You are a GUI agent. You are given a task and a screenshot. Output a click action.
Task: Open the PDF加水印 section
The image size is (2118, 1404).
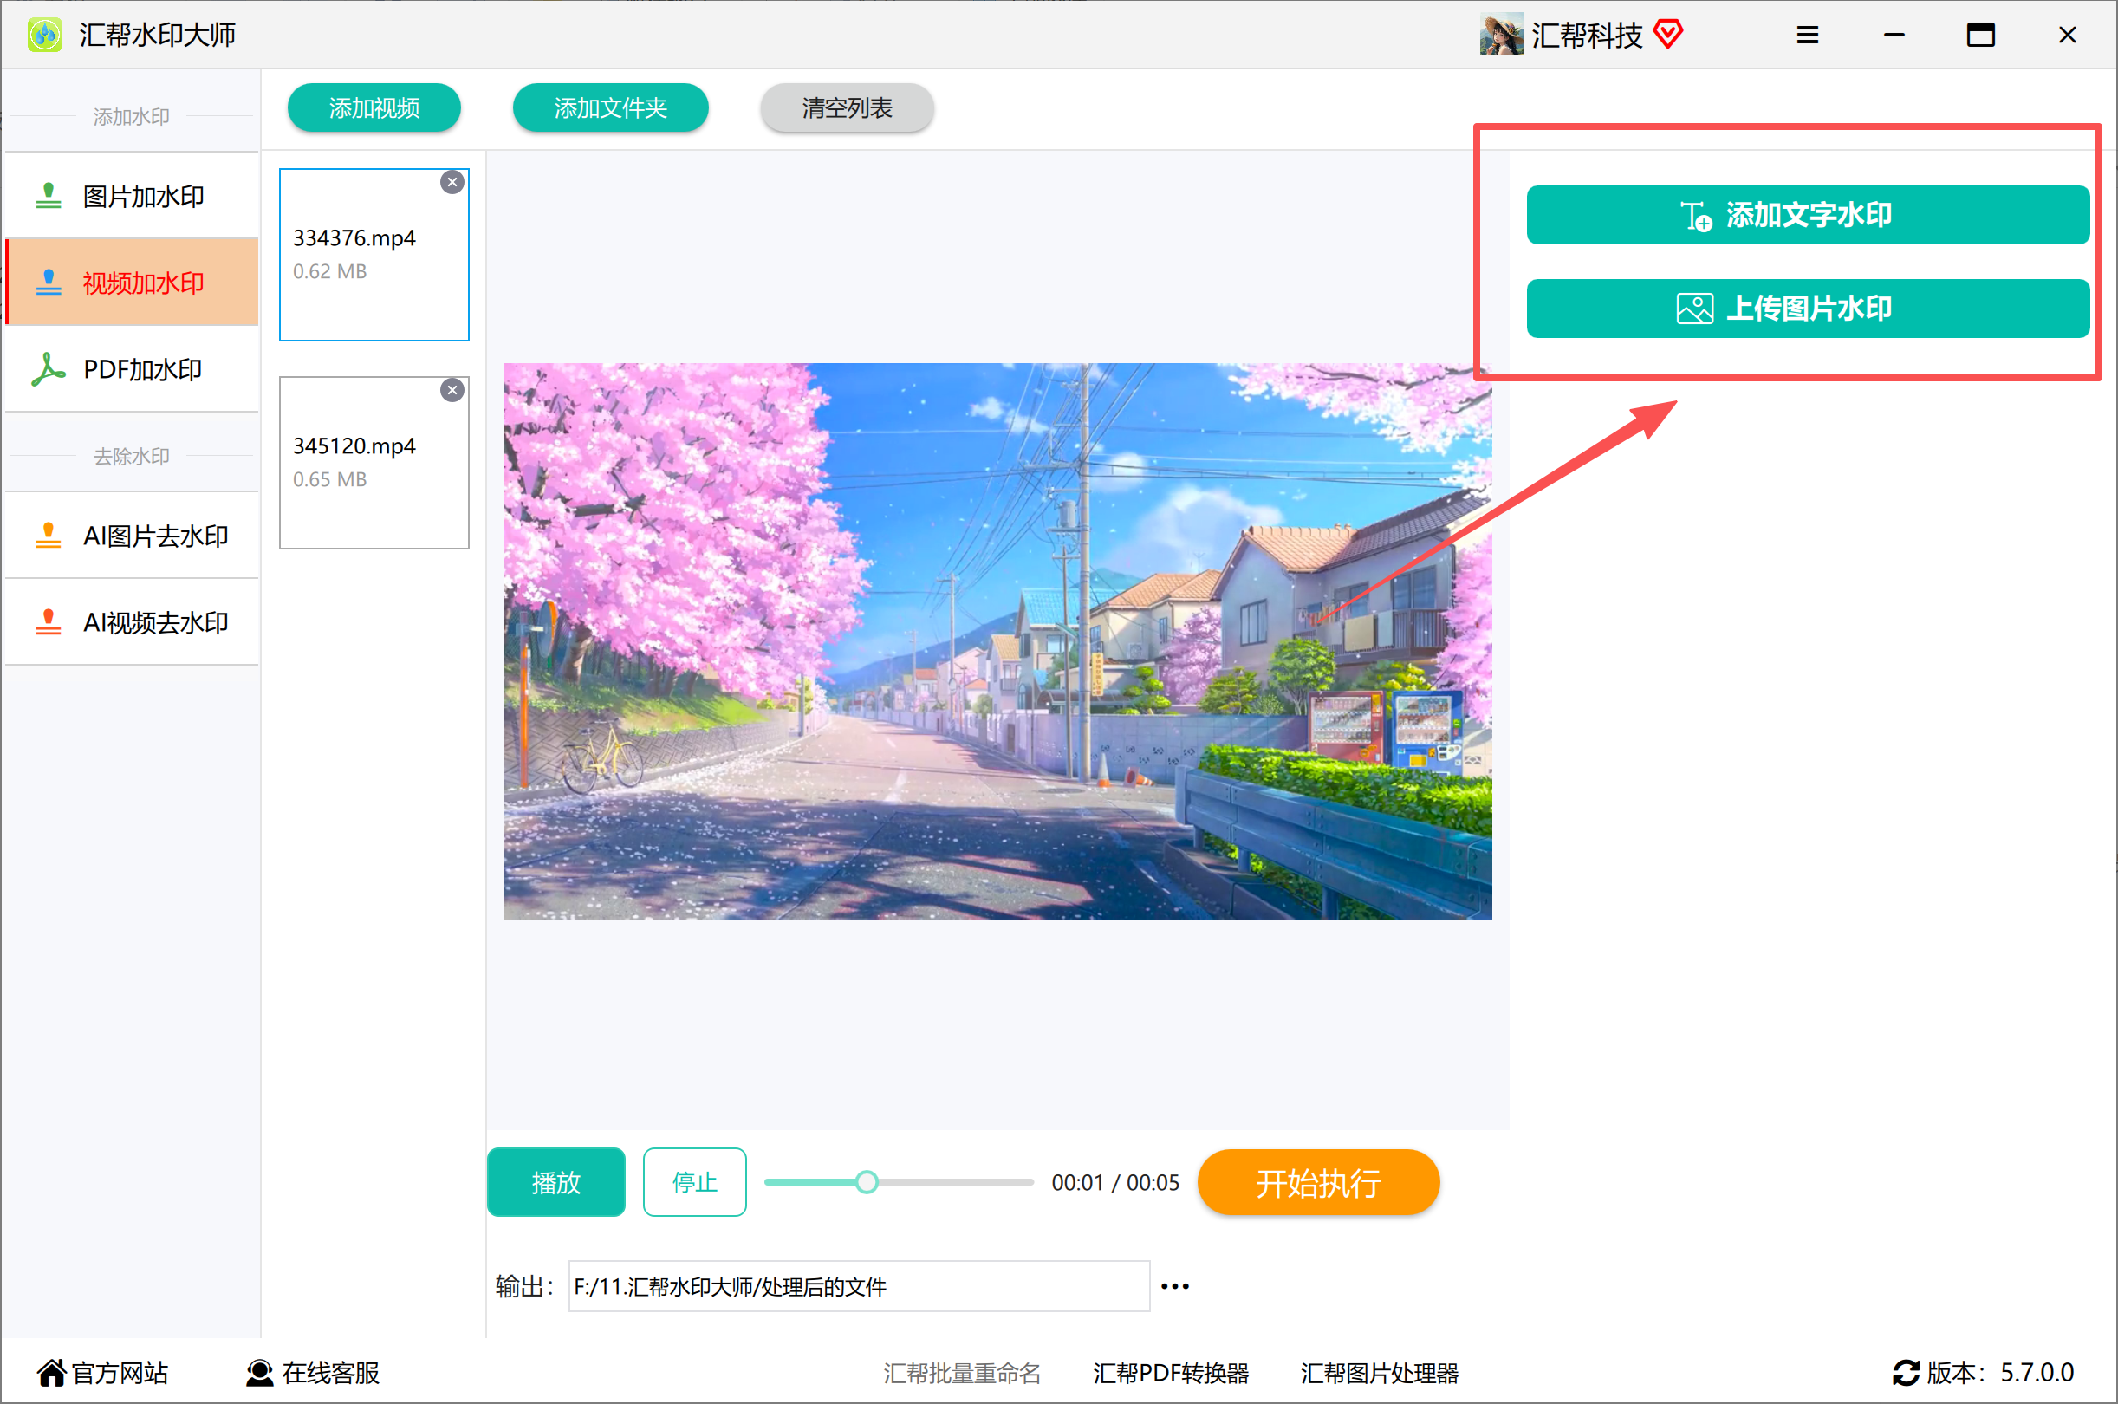(133, 370)
